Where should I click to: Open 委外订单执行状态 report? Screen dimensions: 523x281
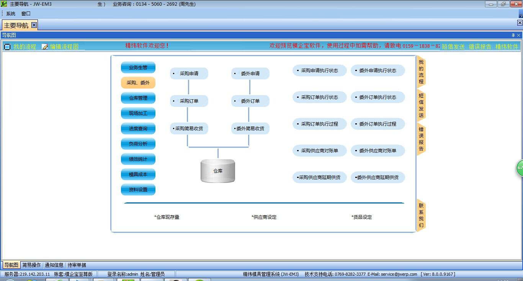click(x=378, y=97)
